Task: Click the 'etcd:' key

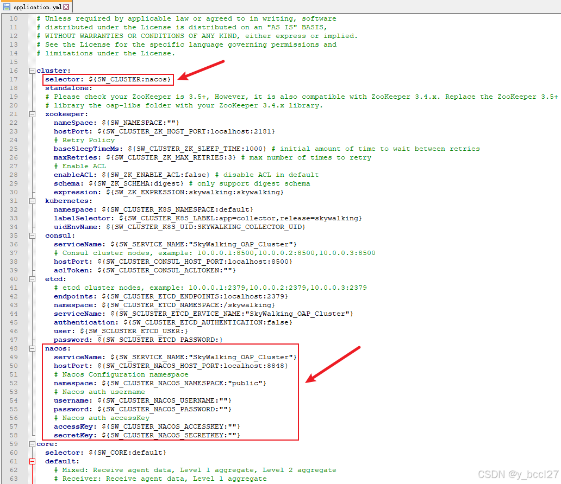Action: (56, 279)
